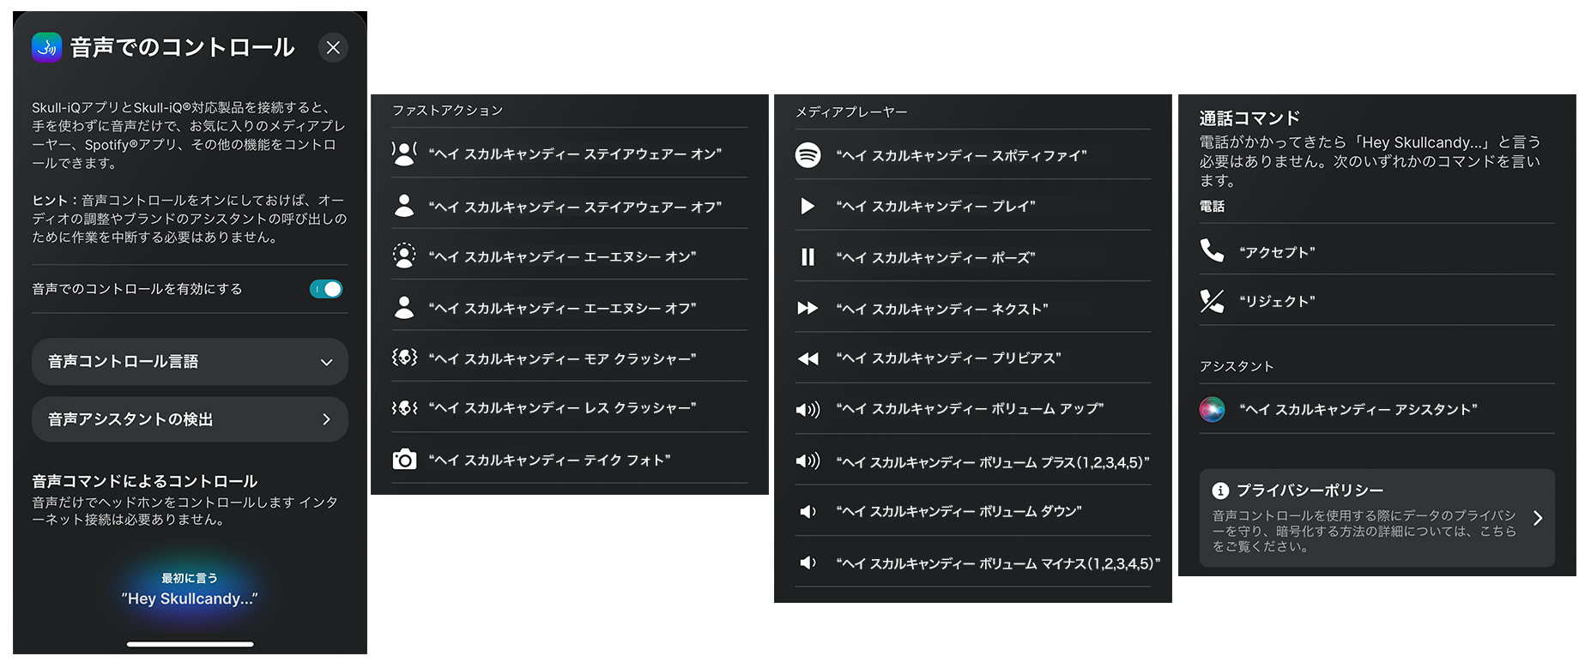The image size is (1591, 668).
Task: Click the Play triangle icon
Action: (808, 206)
